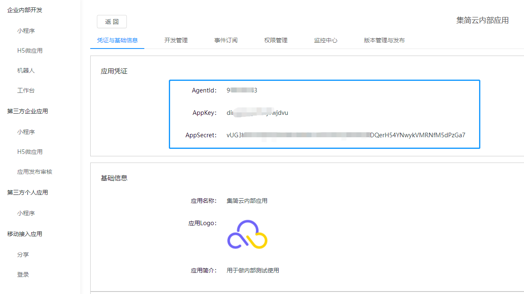This screenshot has width=524, height=294.
Task: Select the 凭证与基础信息 tab
Action: tap(117, 40)
